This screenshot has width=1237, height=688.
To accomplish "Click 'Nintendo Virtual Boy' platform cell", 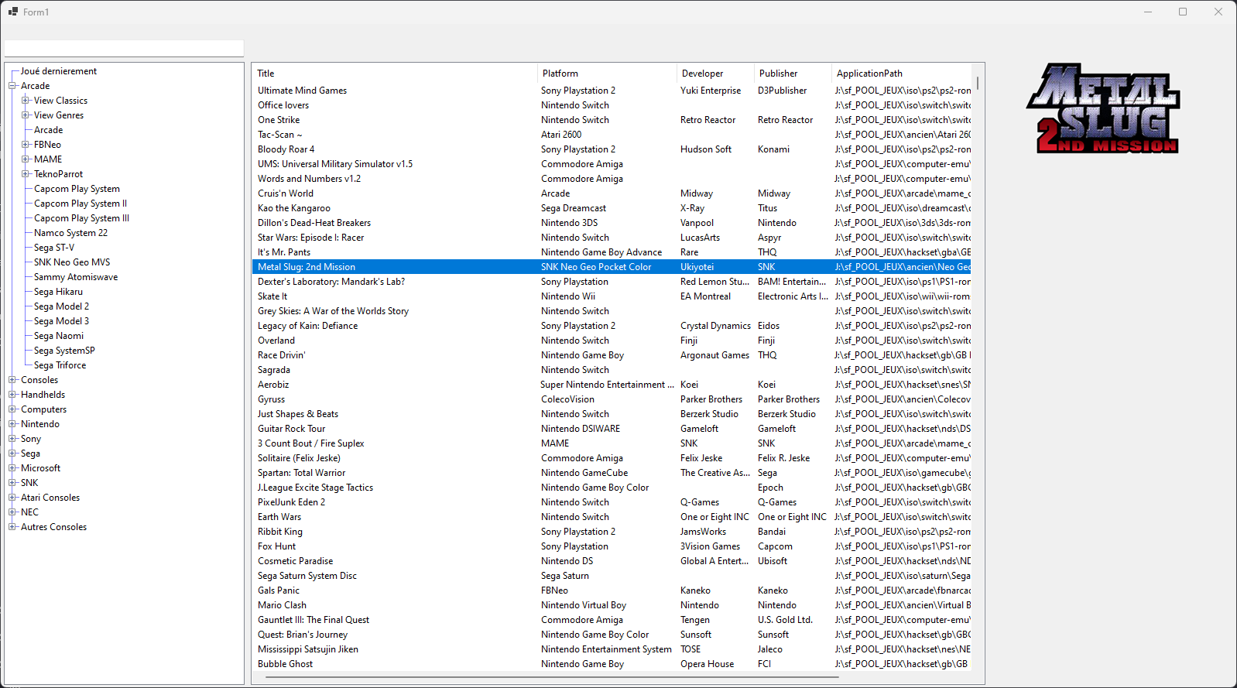I will click(584, 605).
